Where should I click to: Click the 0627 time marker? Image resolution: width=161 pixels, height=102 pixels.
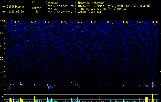(110, 22)
